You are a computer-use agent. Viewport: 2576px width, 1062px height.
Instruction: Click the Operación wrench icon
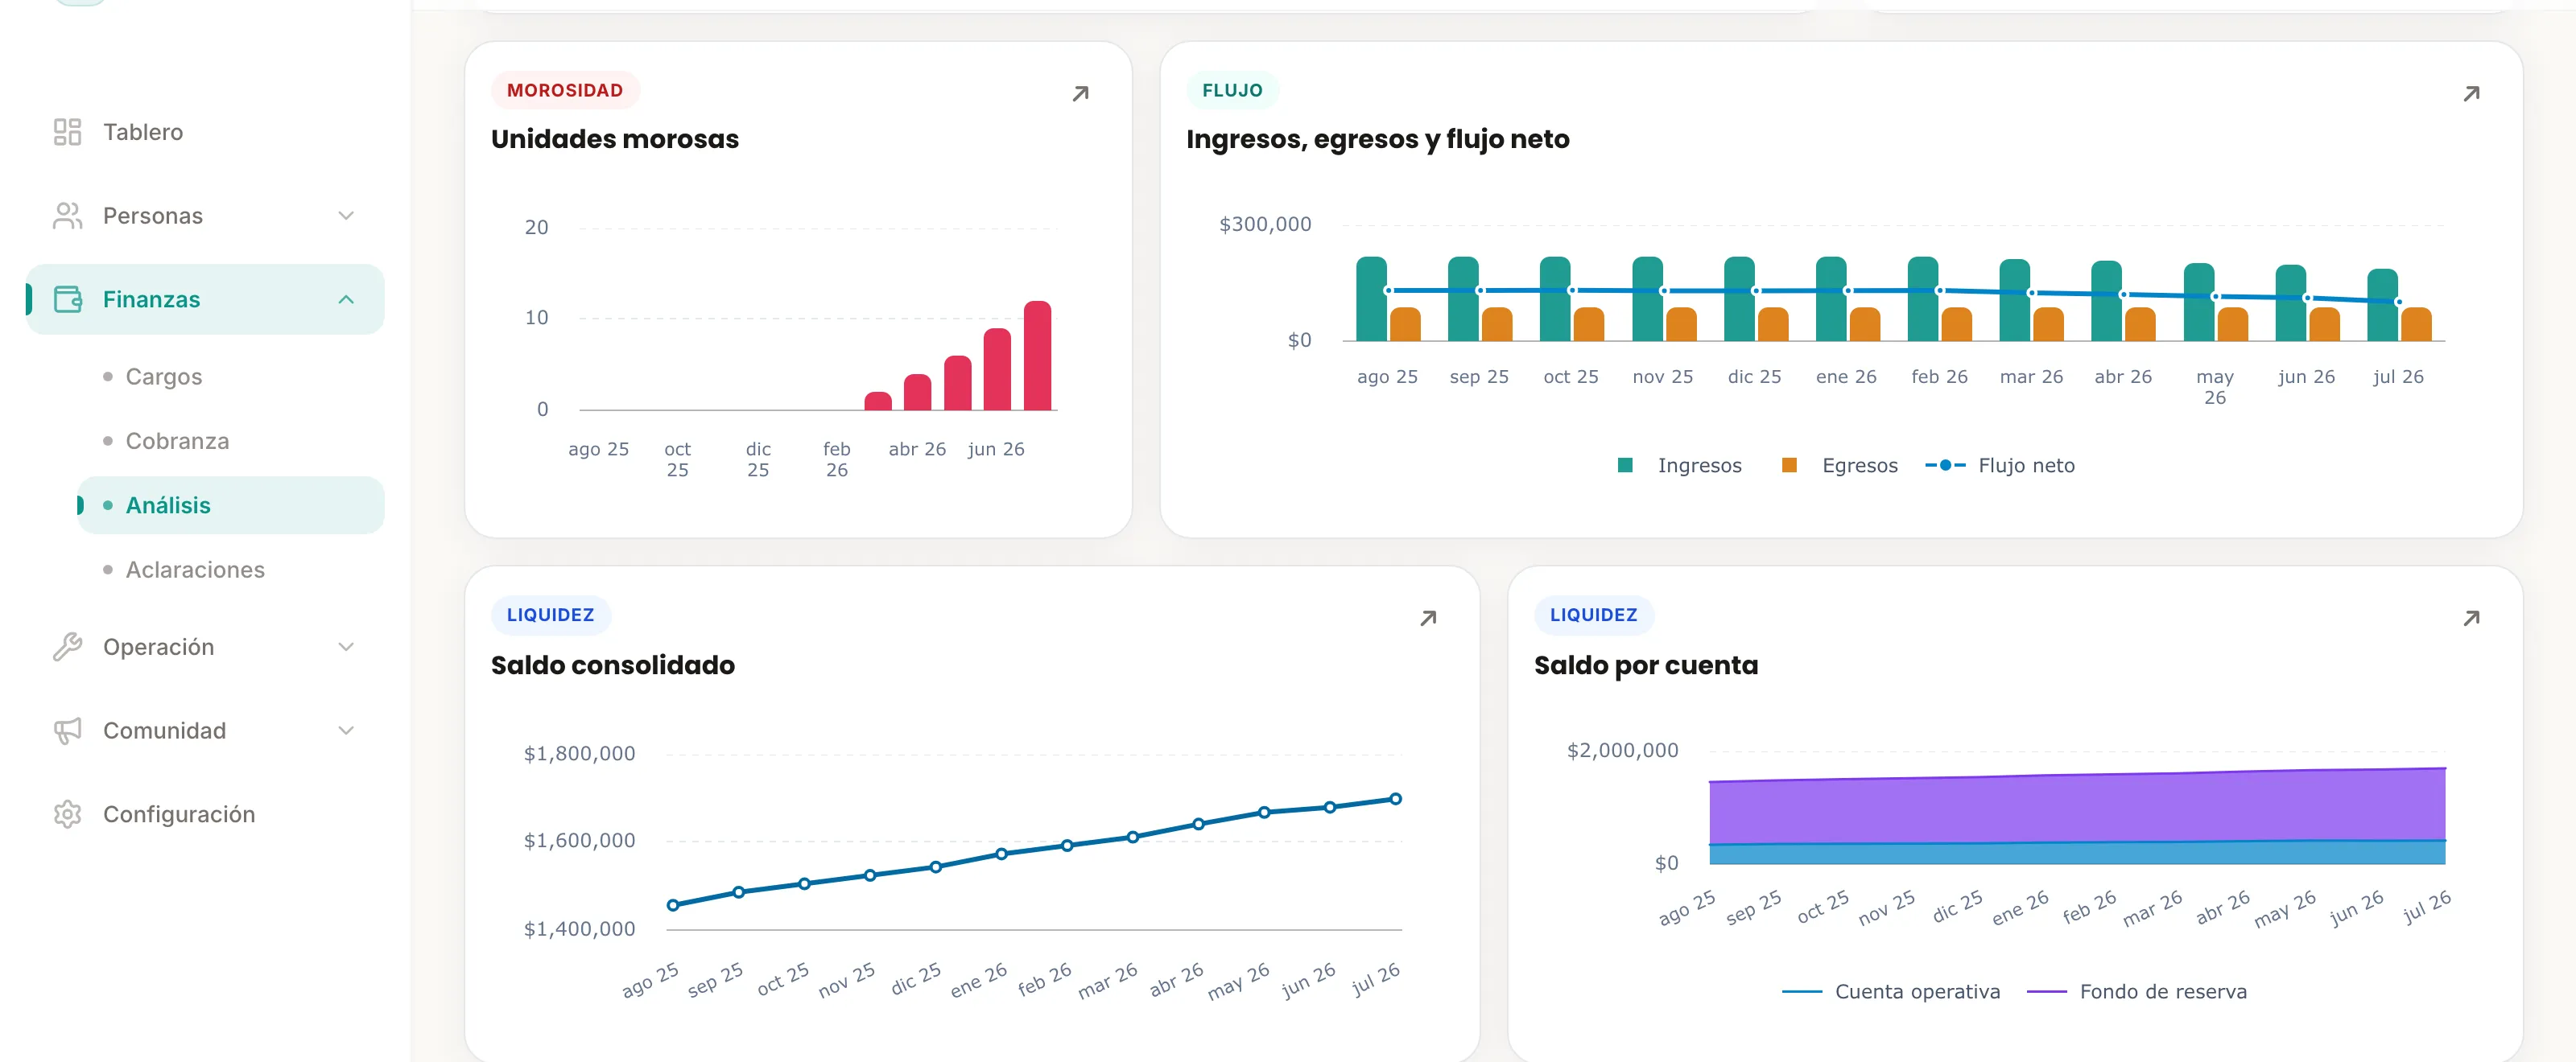(x=67, y=646)
